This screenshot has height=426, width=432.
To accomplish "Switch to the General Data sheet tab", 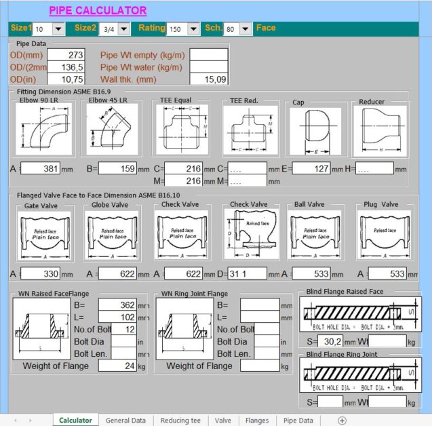I will pyautogui.click(x=125, y=421).
